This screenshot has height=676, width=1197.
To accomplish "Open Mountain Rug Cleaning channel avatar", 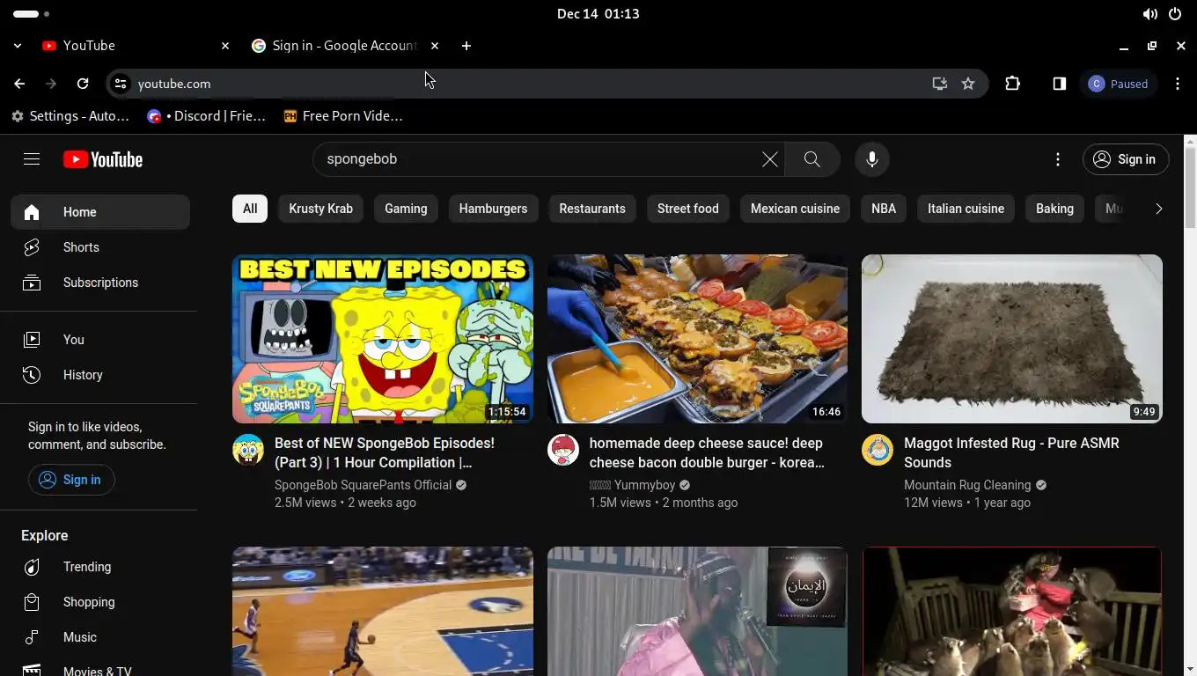I will coord(878,450).
